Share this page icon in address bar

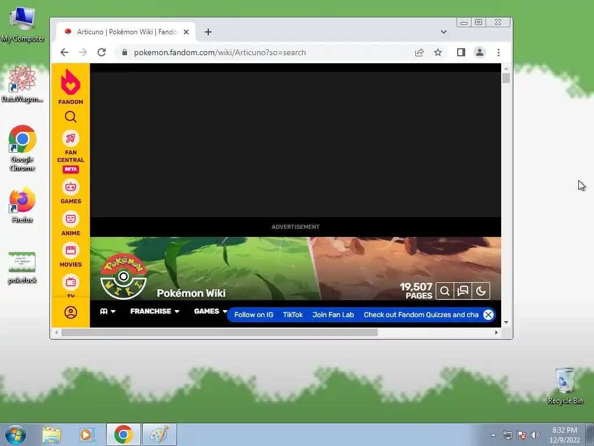click(x=419, y=52)
